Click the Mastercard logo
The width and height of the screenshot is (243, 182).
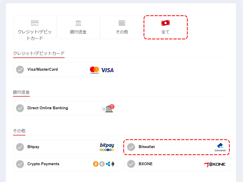pyautogui.click(x=95, y=70)
